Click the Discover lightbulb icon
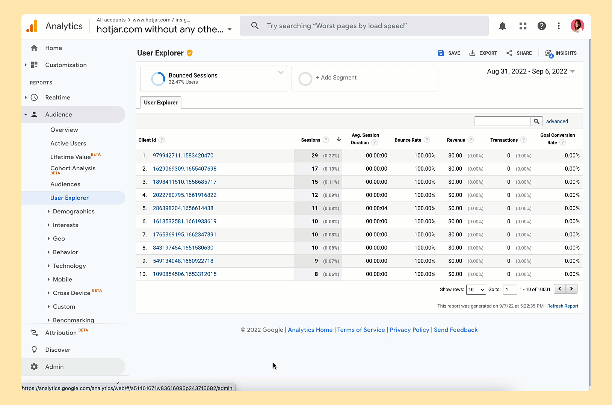This screenshot has height=405, width=612. [34, 349]
